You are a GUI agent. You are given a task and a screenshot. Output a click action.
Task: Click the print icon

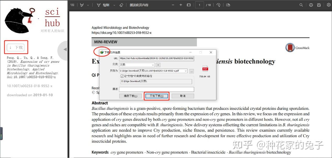tap(311, 5)
